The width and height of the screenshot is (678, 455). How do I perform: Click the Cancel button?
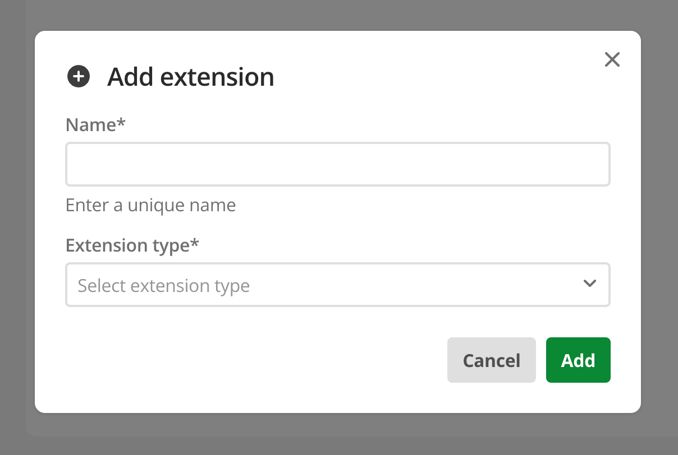coord(491,360)
